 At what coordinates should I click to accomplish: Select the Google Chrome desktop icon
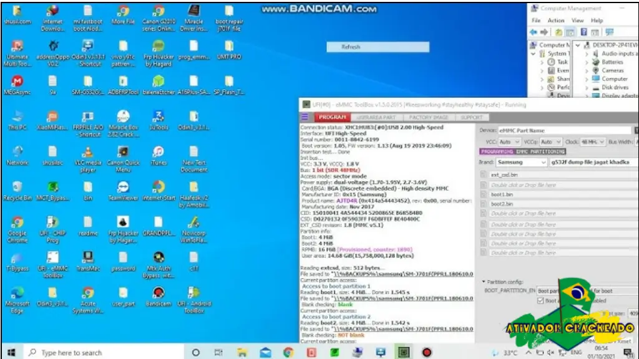17,229
